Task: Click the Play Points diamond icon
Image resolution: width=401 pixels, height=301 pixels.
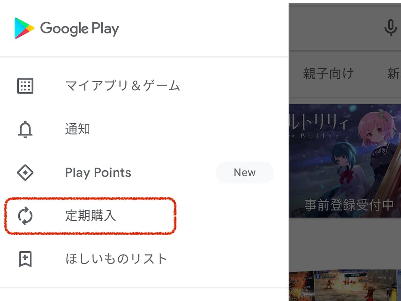Action: coord(25,173)
